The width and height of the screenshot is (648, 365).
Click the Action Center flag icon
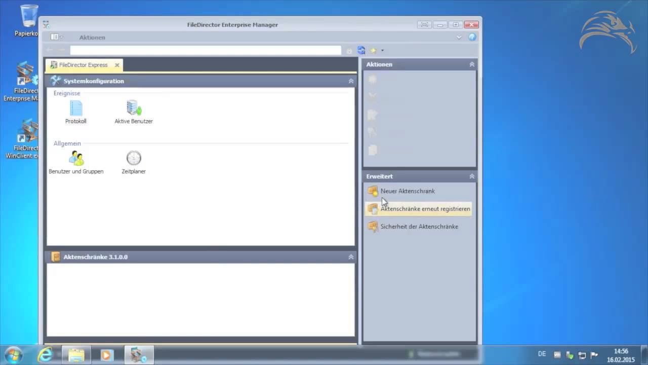594,355
